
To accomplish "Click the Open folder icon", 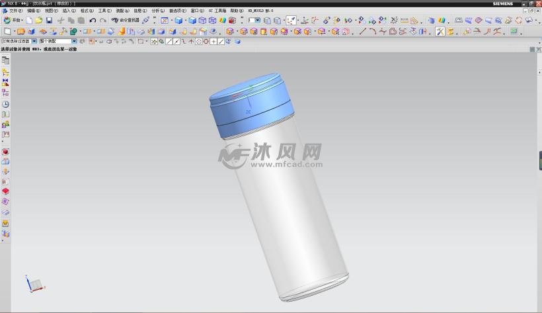I will pyautogui.click(x=39, y=21).
